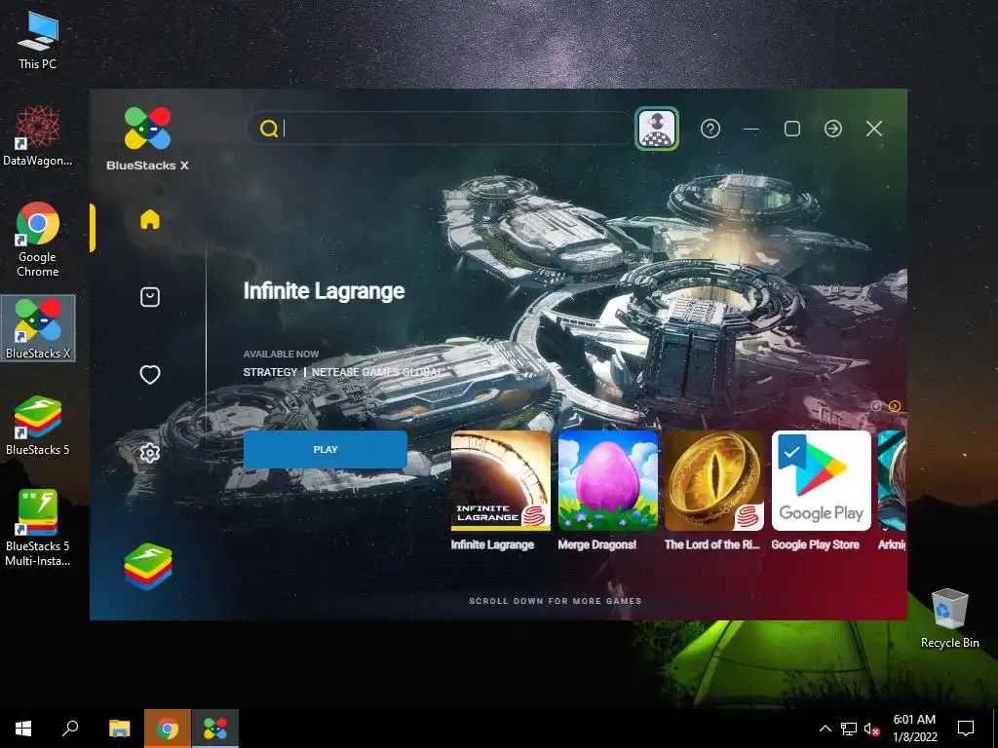The image size is (998, 748).
Task: Click the STRATEGY genre label
Action: point(271,372)
